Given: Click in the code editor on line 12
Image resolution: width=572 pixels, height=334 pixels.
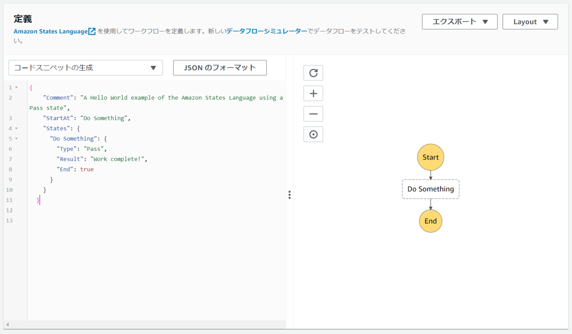Looking at the screenshot, I should (149, 211).
